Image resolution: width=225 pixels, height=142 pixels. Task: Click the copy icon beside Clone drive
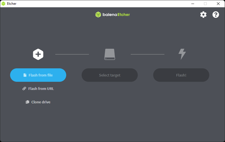(27, 102)
